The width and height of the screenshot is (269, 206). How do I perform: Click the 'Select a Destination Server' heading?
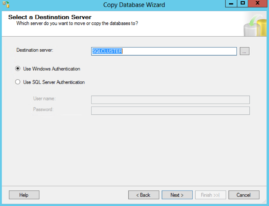pyautogui.click(x=50, y=17)
